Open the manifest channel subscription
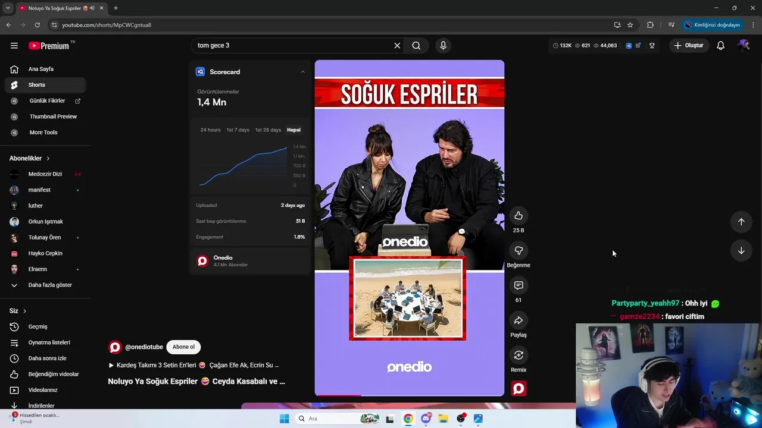This screenshot has width=762, height=428. click(x=45, y=190)
